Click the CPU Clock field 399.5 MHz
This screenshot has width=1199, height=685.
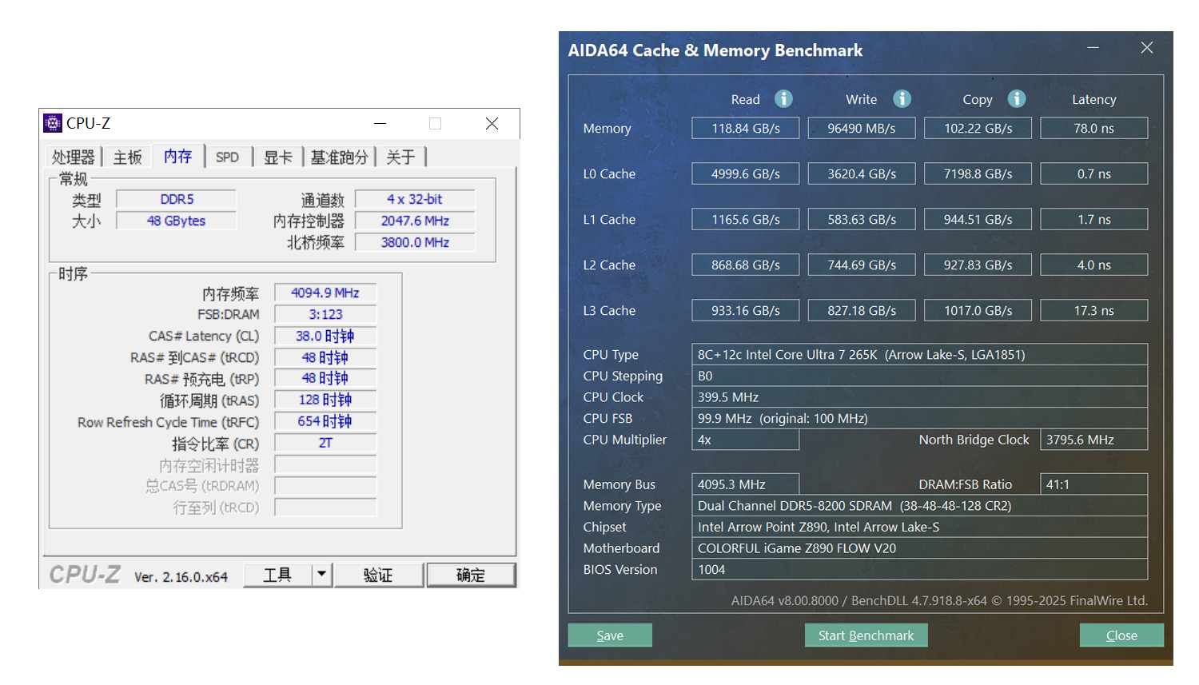920,397
